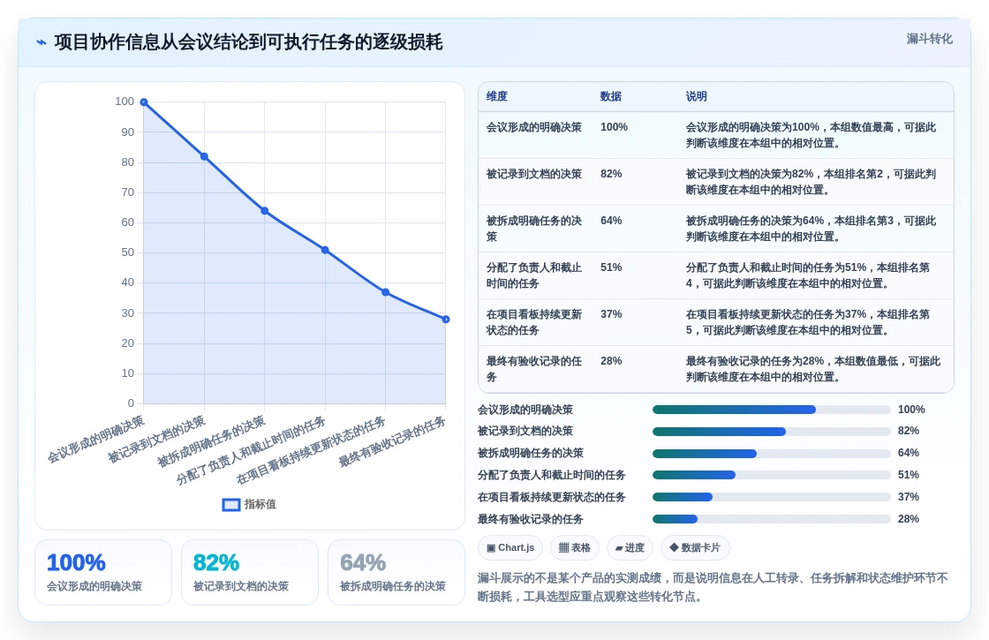Click the chart data point at 64
The width and height of the screenshot is (989, 640).
pyautogui.click(x=265, y=211)
